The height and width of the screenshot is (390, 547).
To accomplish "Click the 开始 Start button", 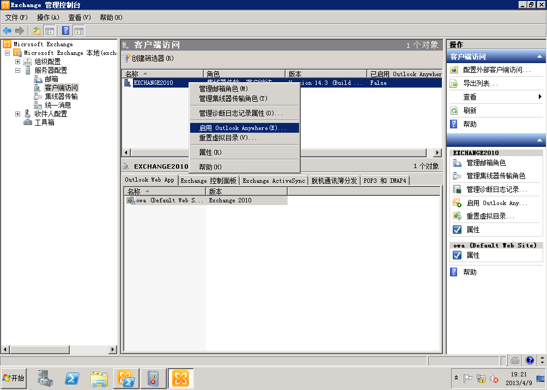I will (x=14, y=378).
